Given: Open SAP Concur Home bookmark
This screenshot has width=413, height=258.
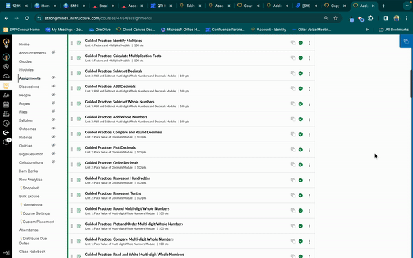Looking at the screenshot, I should point(21,30).
